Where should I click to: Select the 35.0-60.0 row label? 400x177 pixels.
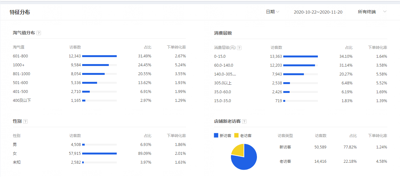(222, 92)
